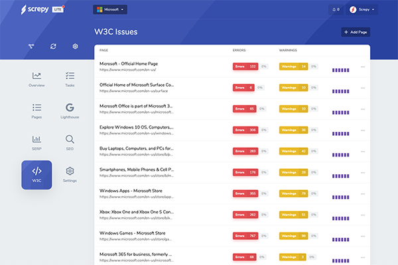This screenshot has width=398, height=265.
Task: Open the Settings gear in sidebar menu
Action: click(70, 175)
